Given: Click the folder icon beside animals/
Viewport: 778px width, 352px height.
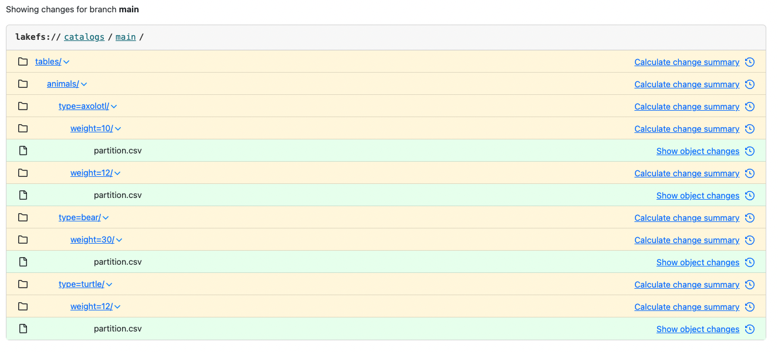Looking at the screenshot, I should pos(23,84).
